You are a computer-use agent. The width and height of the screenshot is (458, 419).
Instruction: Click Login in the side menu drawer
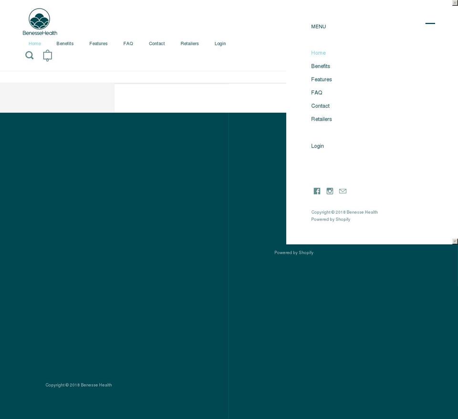[x=317, y=146]
